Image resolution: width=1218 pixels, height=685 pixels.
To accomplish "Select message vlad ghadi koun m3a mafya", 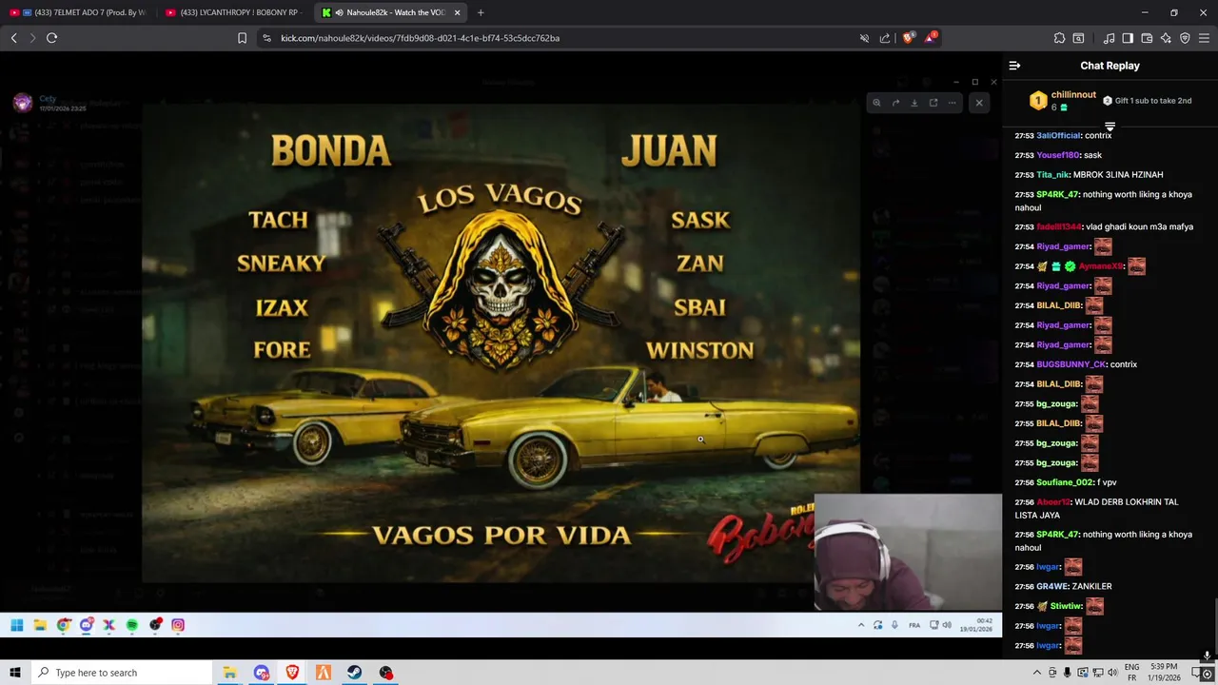I will click(1139, 226).
